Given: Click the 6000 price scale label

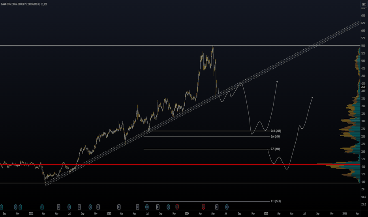Looking at the screenshot, I should click(363, 30).
